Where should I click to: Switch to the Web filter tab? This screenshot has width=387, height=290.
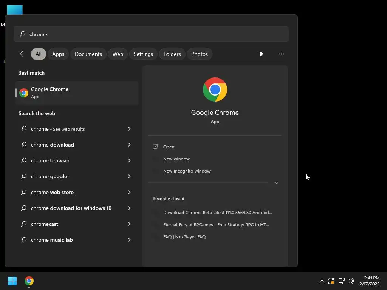tap(118, 54)
